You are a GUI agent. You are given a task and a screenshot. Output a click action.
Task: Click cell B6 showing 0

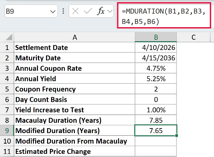(x=156, y=99)
